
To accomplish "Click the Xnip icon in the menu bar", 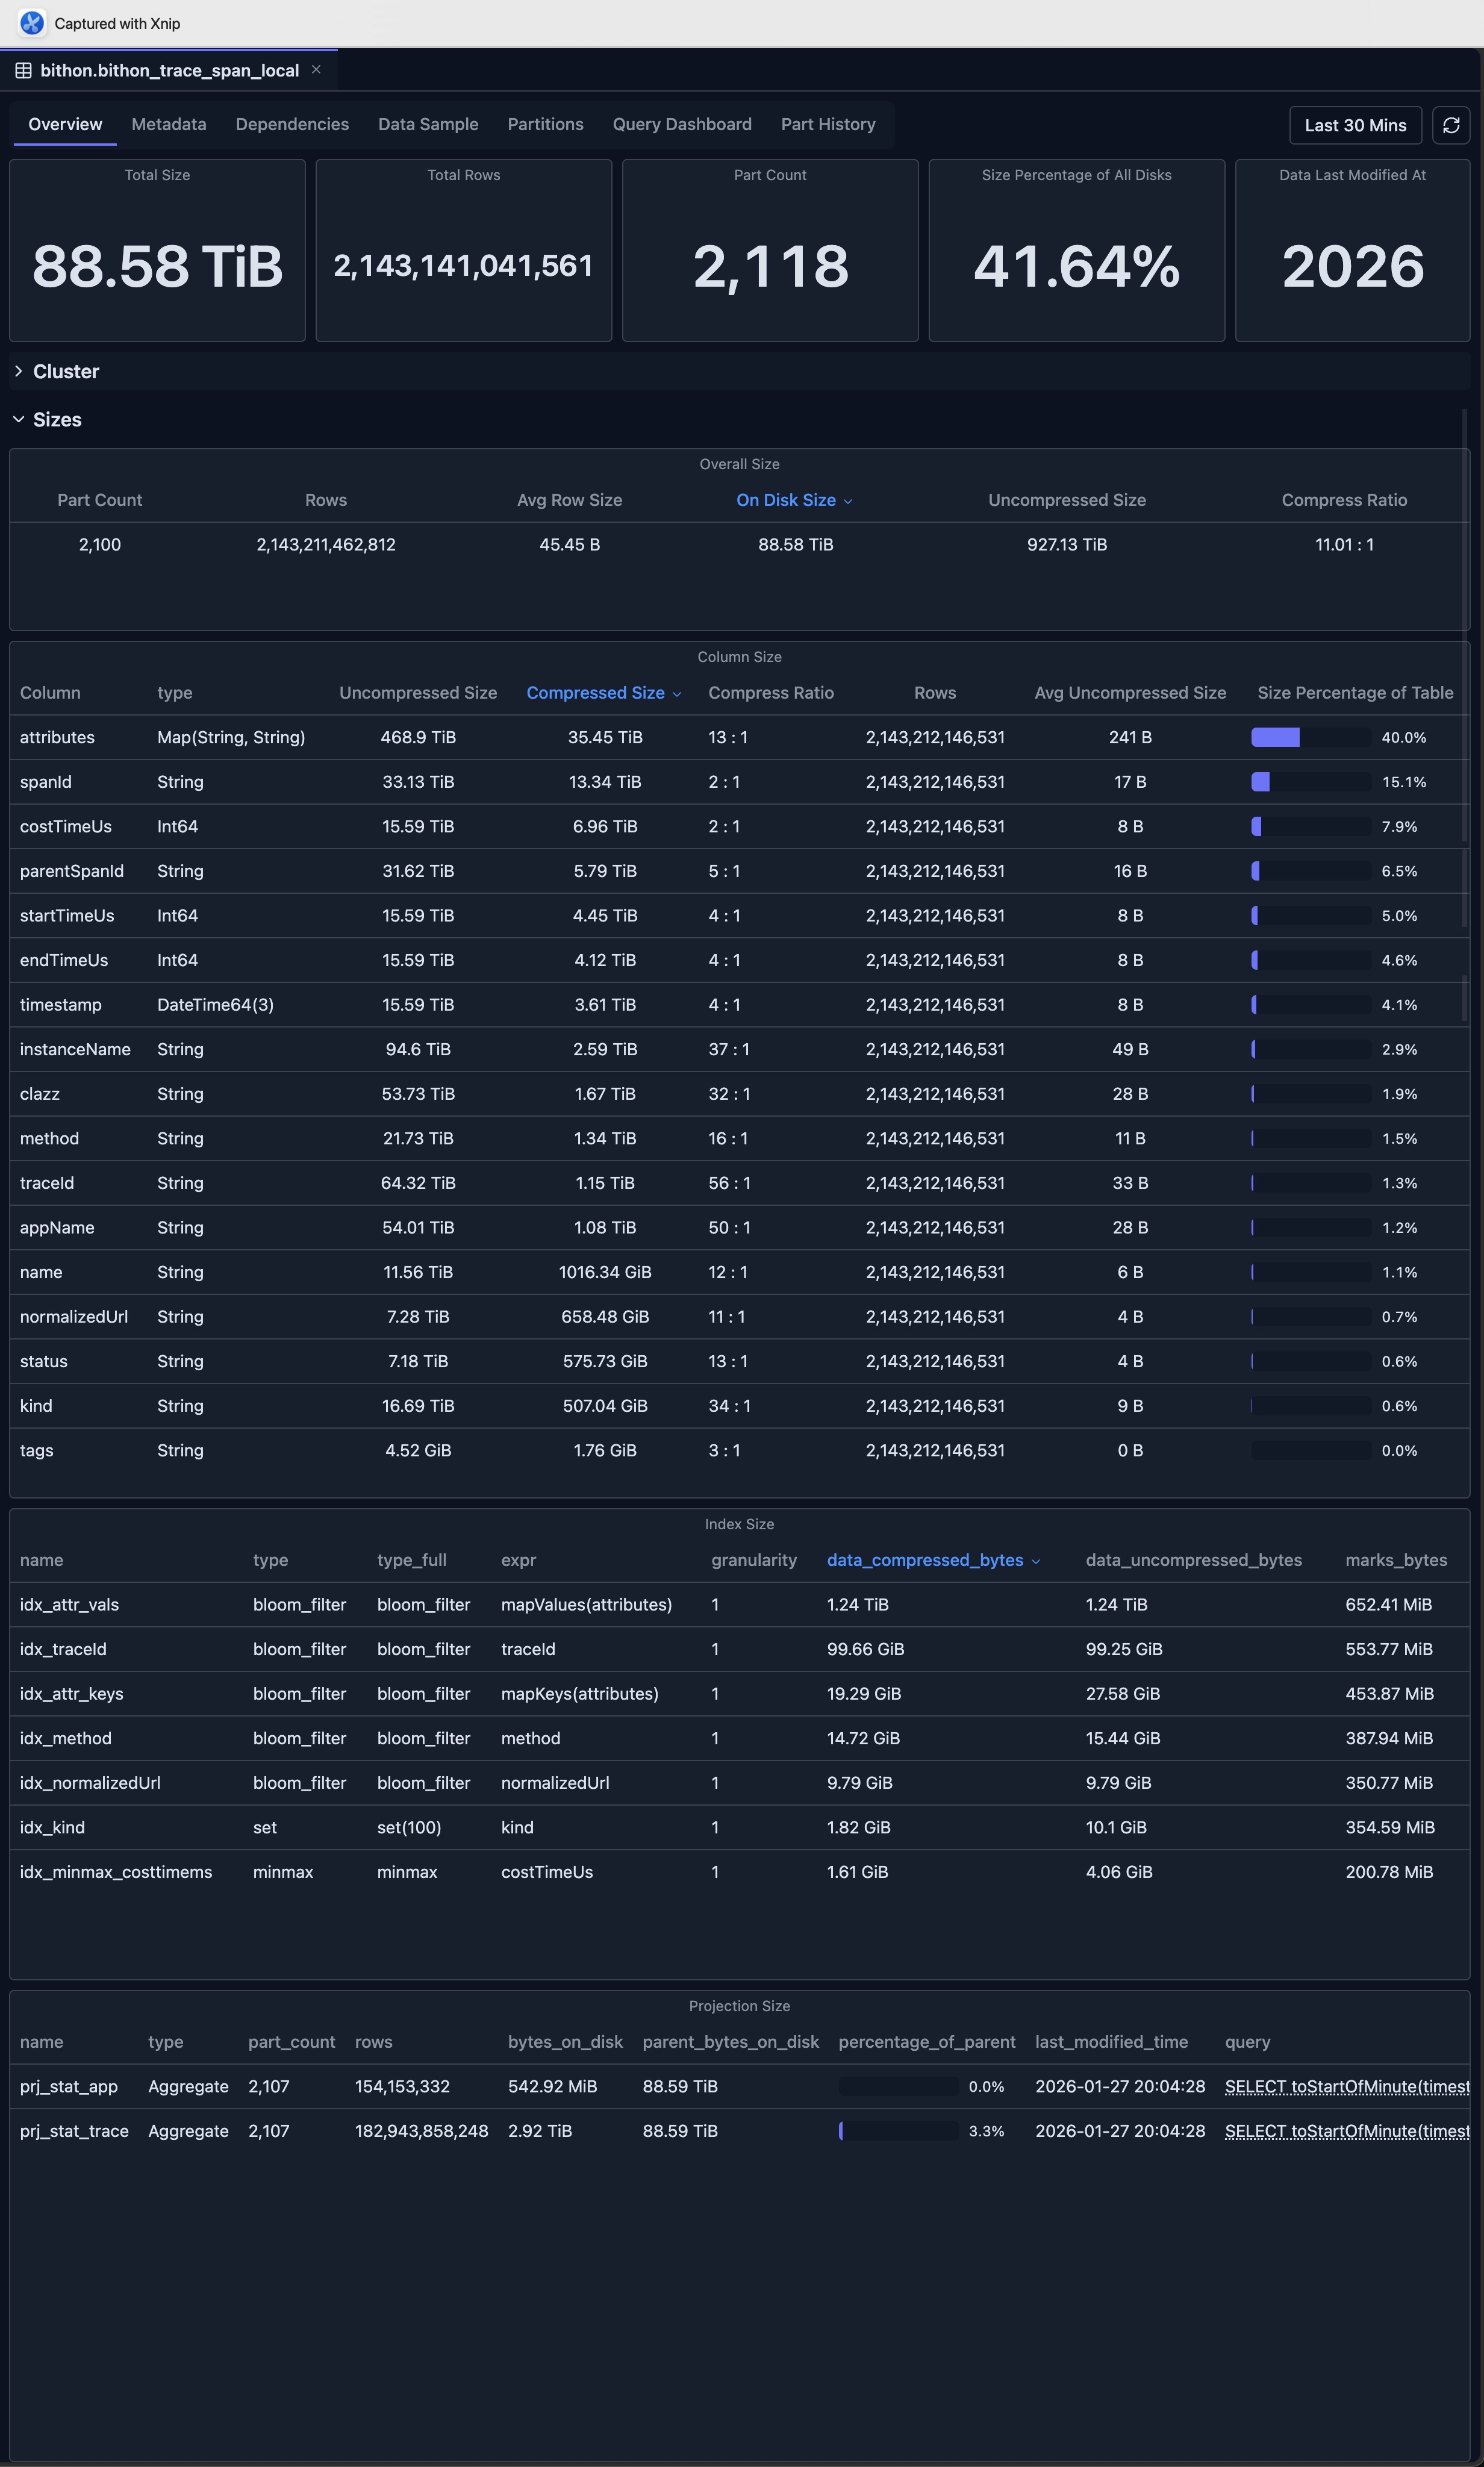I will click(33, 22).
